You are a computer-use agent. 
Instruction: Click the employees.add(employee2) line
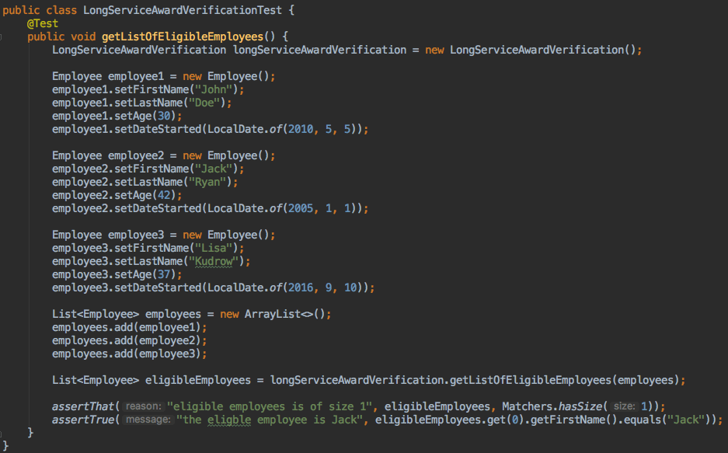coord(130,340)
